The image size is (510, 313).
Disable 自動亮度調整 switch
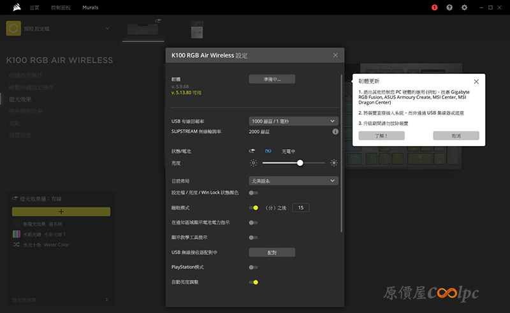point(253,282)
